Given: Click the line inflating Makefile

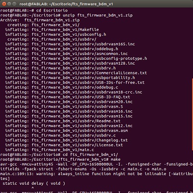Looking at the screenshot, I should (52, 30).
